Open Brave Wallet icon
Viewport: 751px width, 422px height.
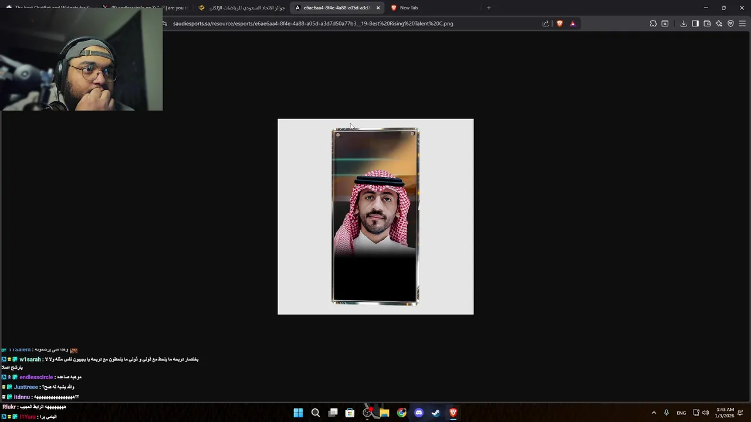tap(707, 23)
